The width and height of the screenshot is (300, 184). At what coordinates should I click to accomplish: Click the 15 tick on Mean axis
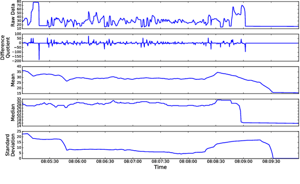[x=19, y=93]
